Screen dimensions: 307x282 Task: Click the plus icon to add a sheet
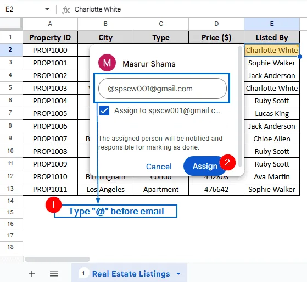click(32, 274)
